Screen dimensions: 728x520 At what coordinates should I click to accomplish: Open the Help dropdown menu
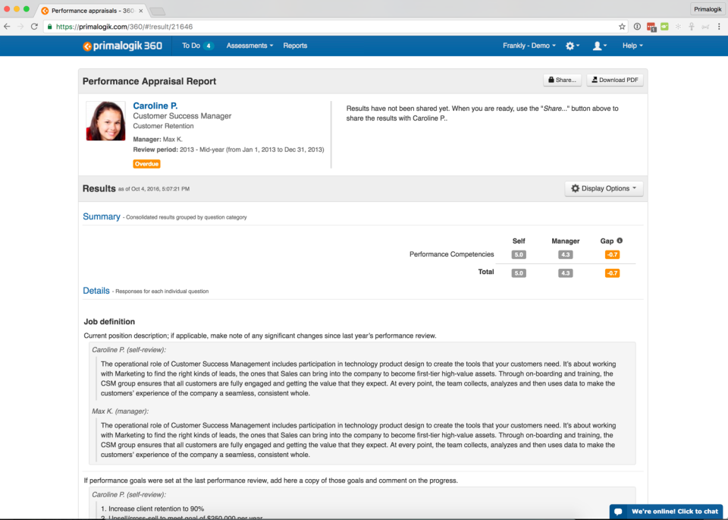(632, 46)
